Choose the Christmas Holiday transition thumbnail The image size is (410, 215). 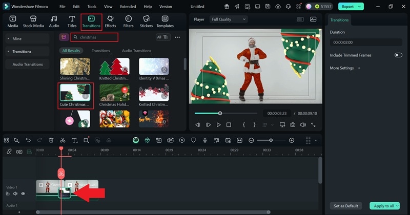[x=114, y=93]
